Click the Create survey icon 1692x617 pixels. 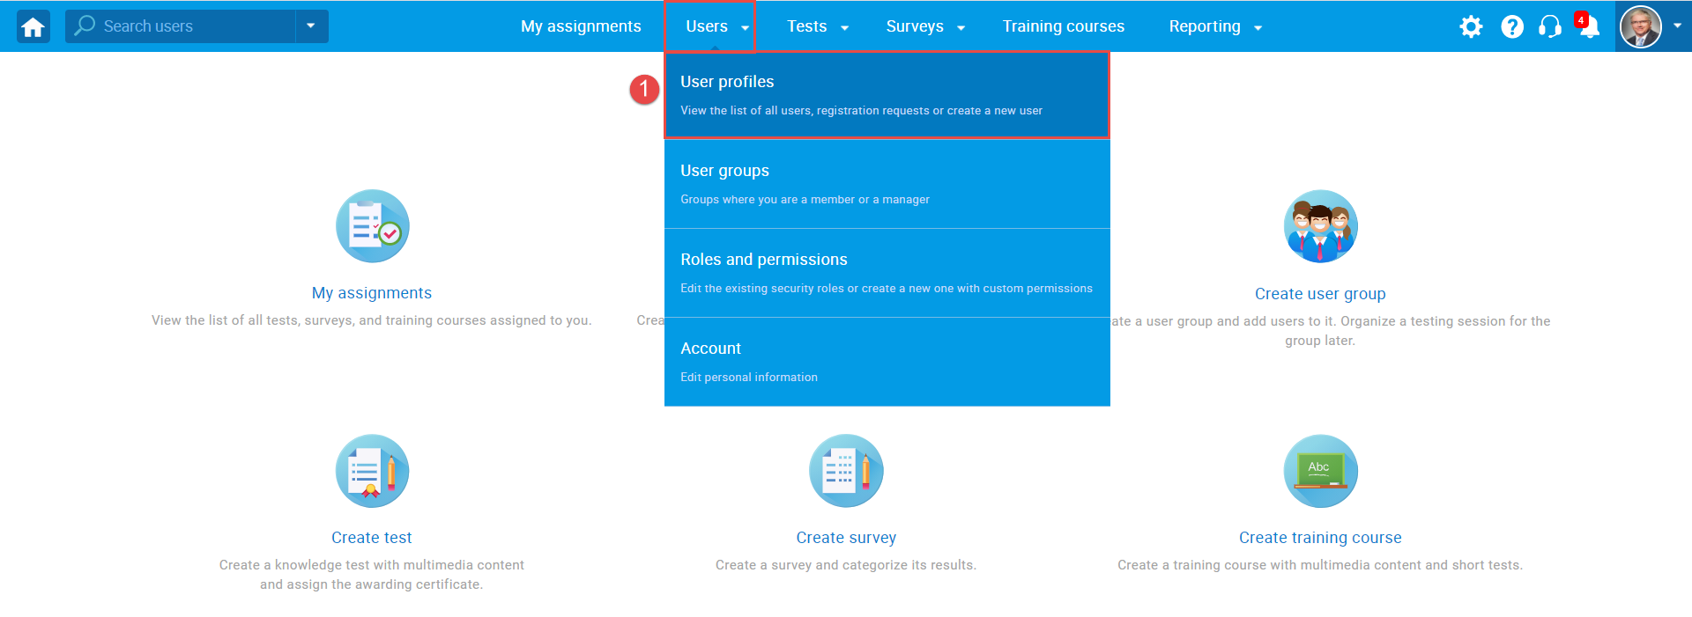pyautogui.click(x=846, y=471)
